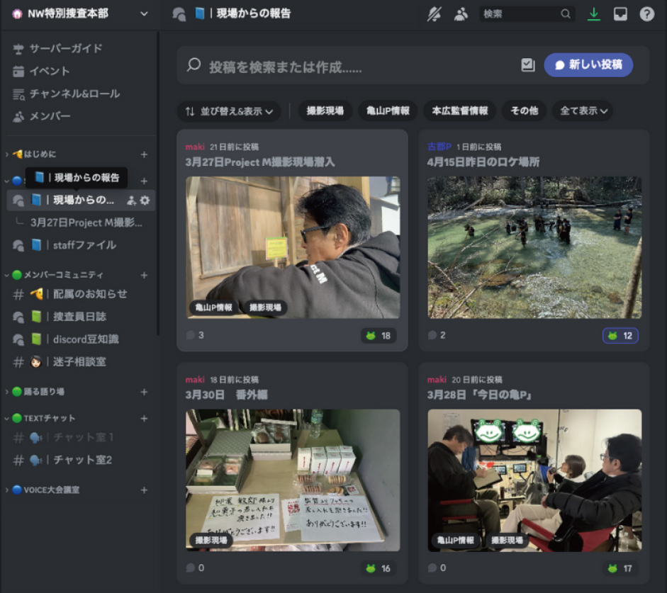Click the green download icon
Screen dimensions: 667x593
point(594,14)
